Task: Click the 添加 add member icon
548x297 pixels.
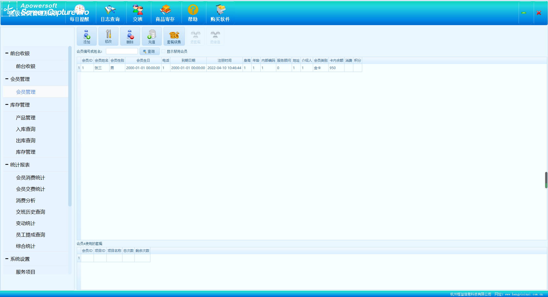Action: click(86, 36)
